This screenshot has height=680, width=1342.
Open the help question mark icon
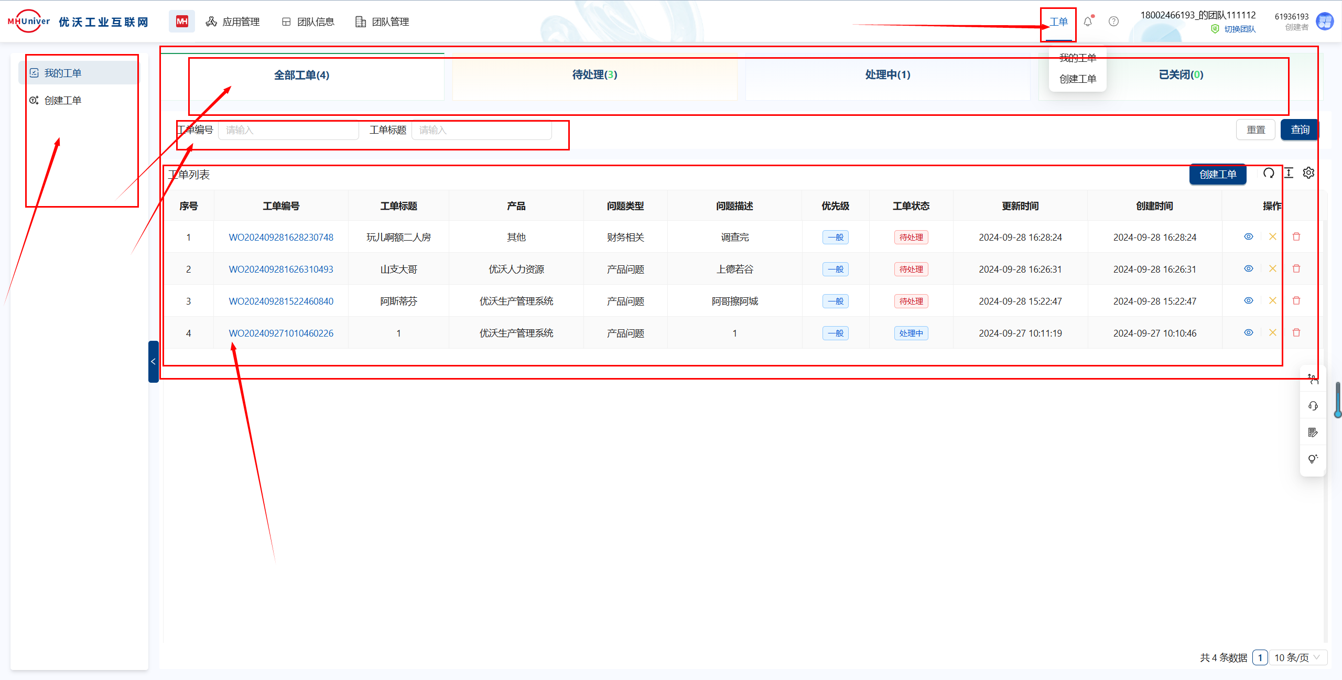coord(1113,21)
